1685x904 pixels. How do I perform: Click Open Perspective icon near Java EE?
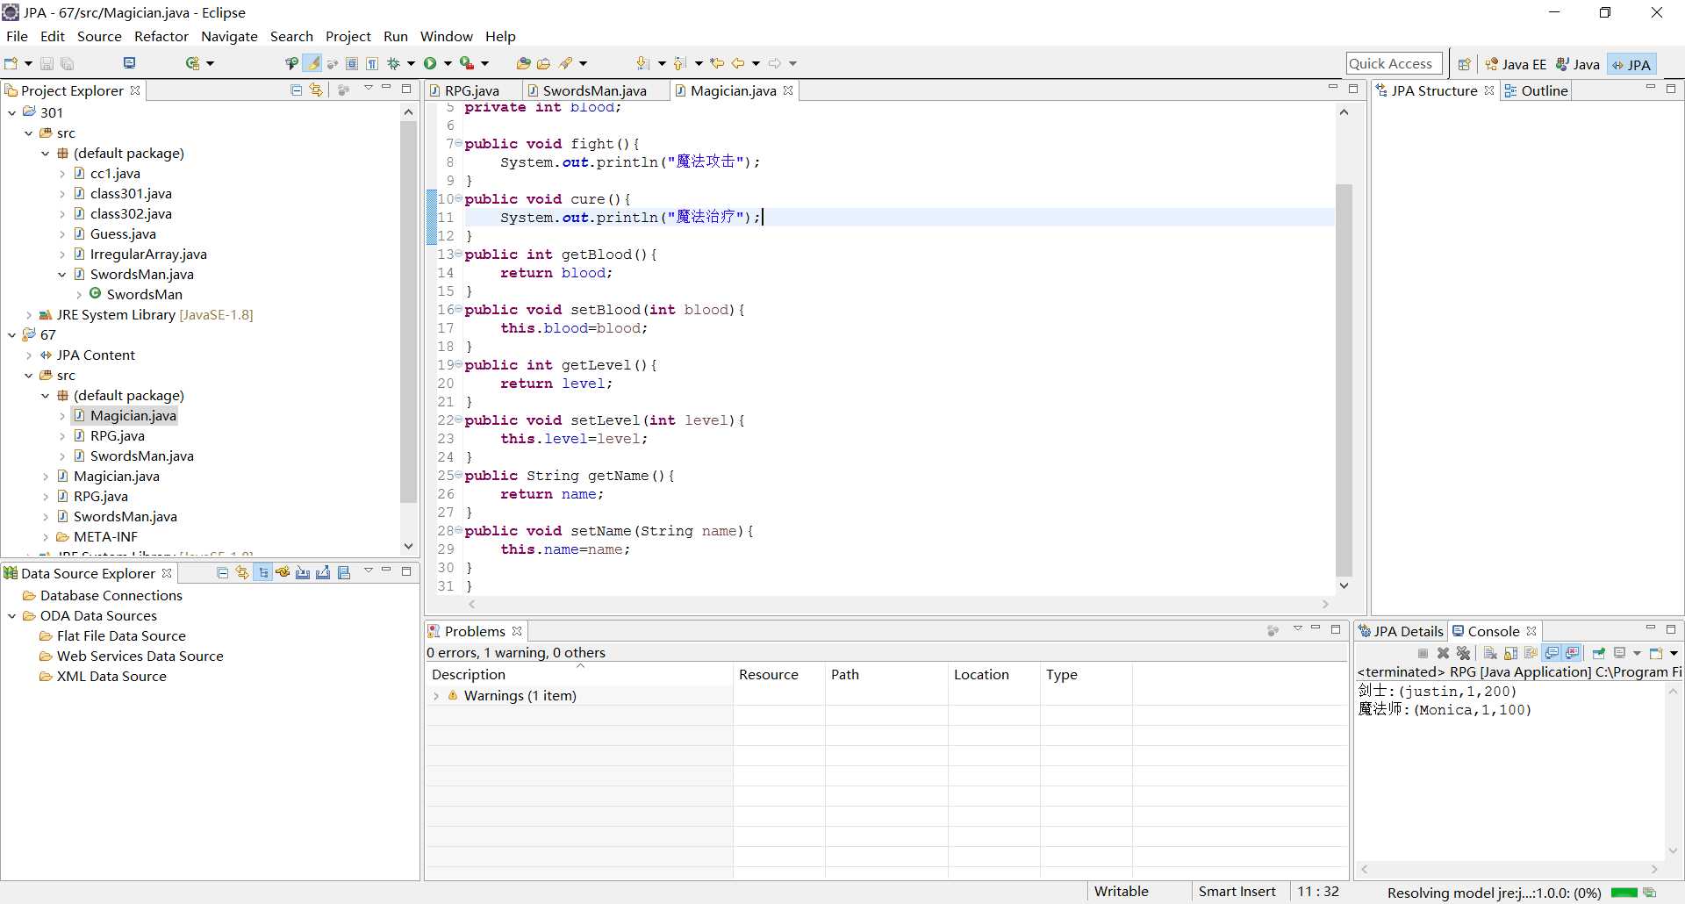pyautogui.click(x=1464, y=64)
